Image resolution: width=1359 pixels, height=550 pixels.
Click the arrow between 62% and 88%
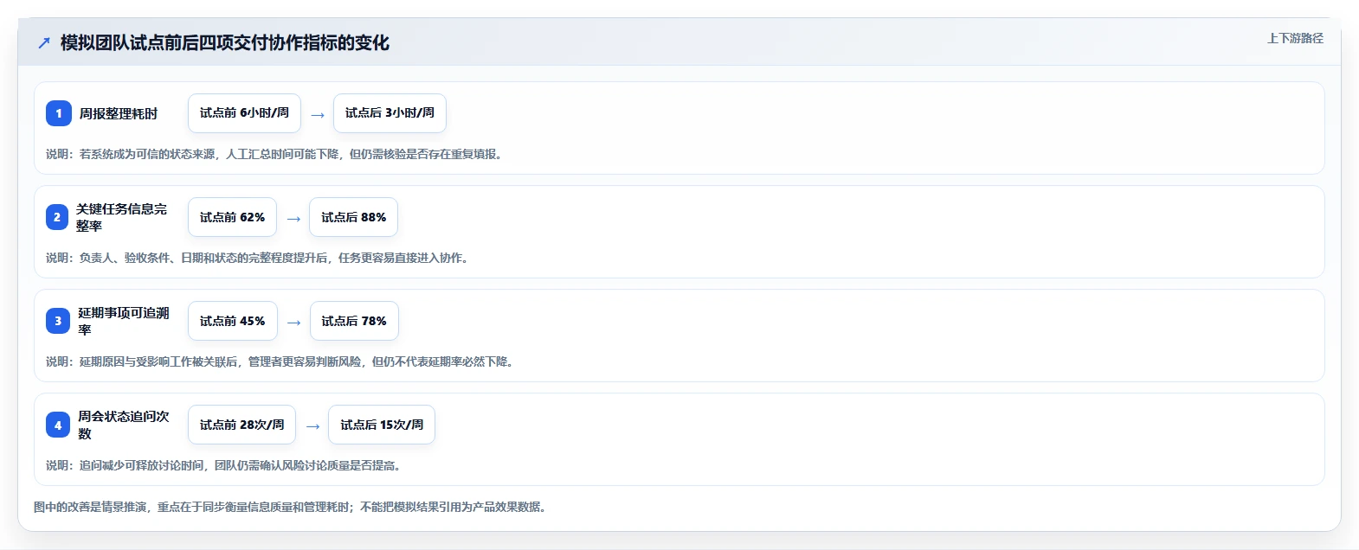point(293,218)
